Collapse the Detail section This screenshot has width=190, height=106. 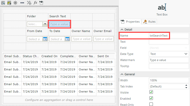pyautogui.click(x=122, y=29)
